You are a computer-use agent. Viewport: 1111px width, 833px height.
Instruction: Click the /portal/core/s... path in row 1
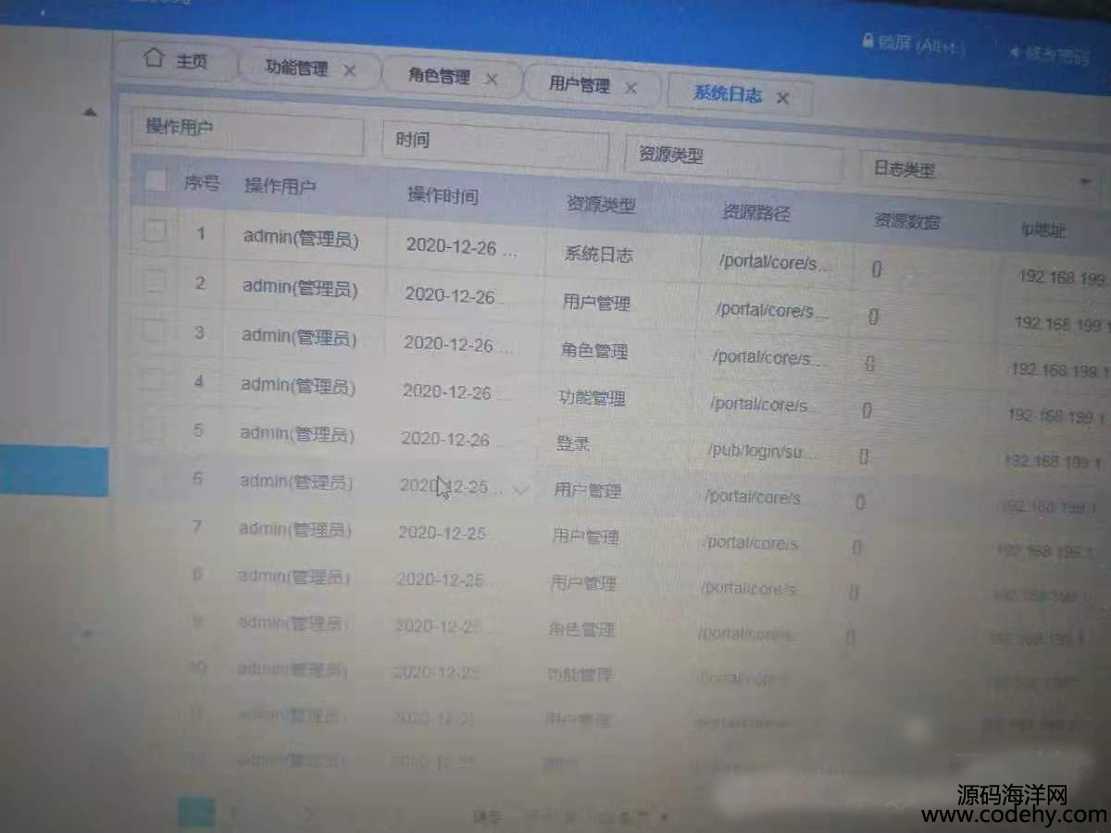775,263
